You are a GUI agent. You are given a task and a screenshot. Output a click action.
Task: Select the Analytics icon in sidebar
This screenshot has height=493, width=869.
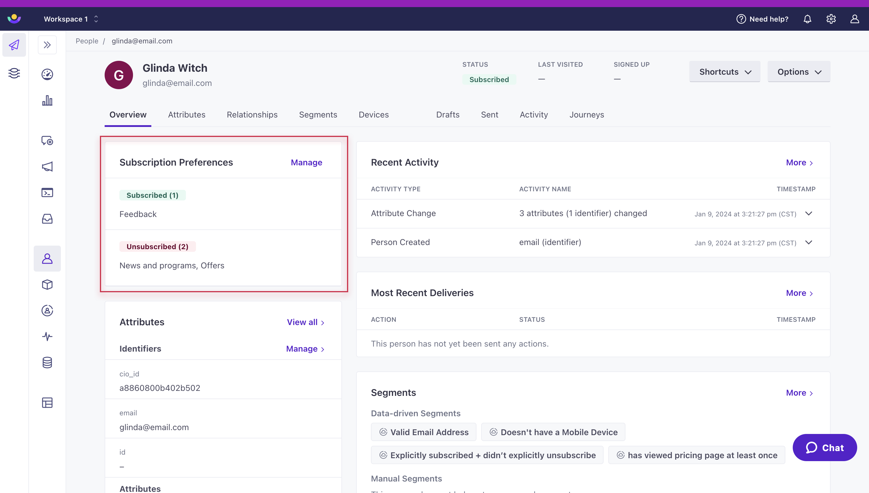pos(47,100)
